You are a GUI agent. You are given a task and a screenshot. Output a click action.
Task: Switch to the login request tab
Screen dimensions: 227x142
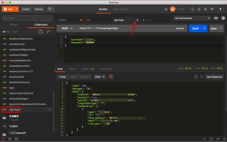click(x=98, y=20)
